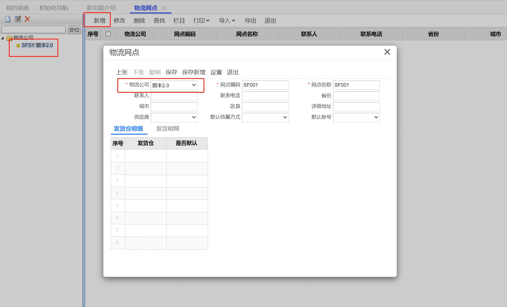Viewport: 507px width, 307px height.
Task: Click 修改 in main toolbar
Action: pyautogui.click(x=120, y=20)
